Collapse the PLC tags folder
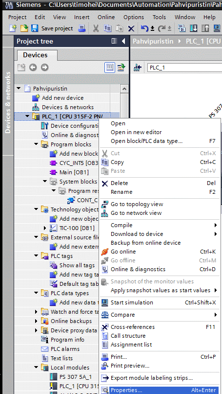The width and height of the screenshot is (222, 394). (x=36, y=256)
